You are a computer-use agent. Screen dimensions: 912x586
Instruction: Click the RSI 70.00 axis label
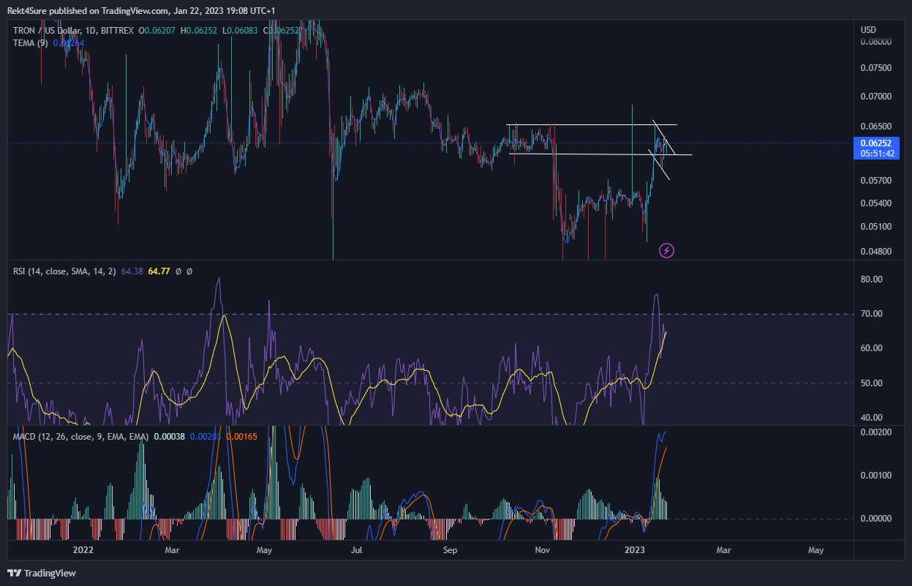point(872,314)
